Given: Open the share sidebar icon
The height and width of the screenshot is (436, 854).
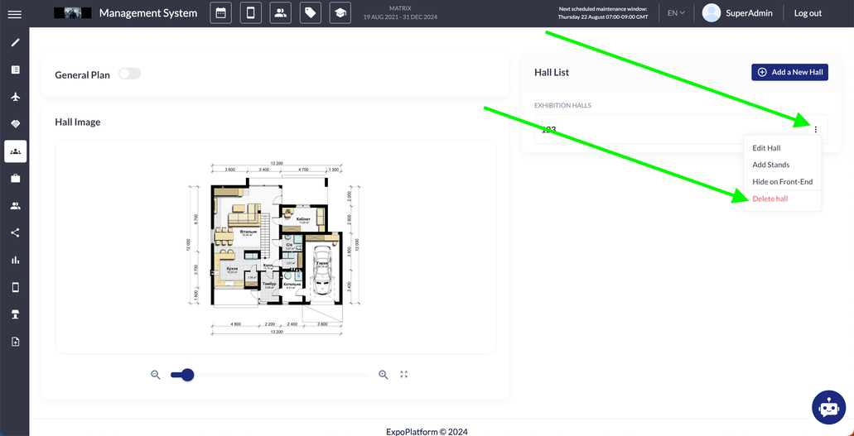Looking at the screenshot, I should pos(15,233).
